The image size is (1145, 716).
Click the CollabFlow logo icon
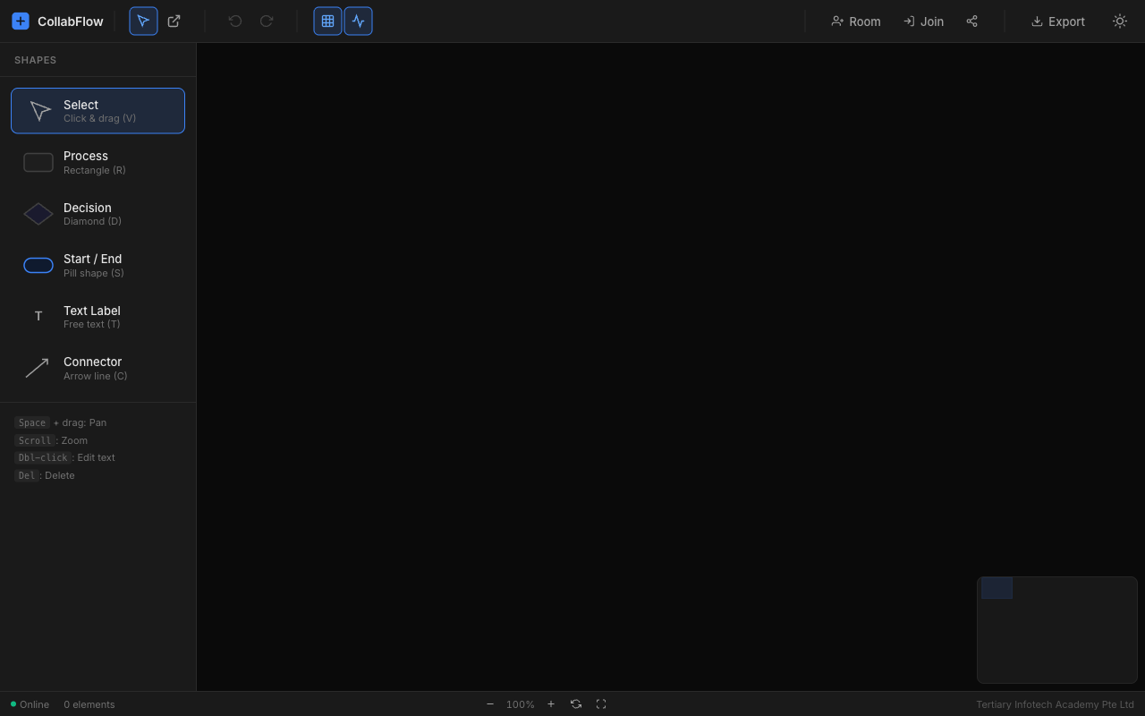[21, 21]
